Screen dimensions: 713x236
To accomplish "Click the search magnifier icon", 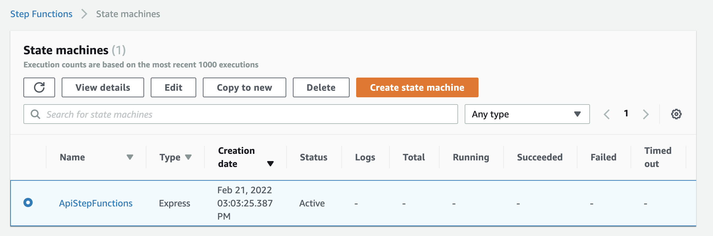I will pyautogui.click(x=35, y=114).
